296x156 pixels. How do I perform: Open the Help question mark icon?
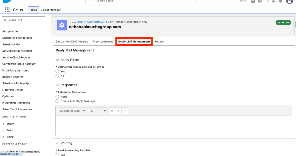(267, 1)
